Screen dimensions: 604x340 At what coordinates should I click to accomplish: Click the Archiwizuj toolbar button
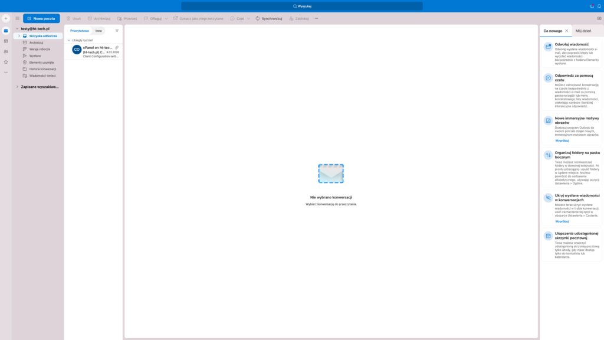coord(99,18)
